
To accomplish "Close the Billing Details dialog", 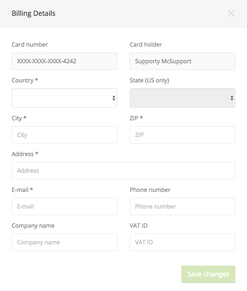I will click(x=231, y=13).
